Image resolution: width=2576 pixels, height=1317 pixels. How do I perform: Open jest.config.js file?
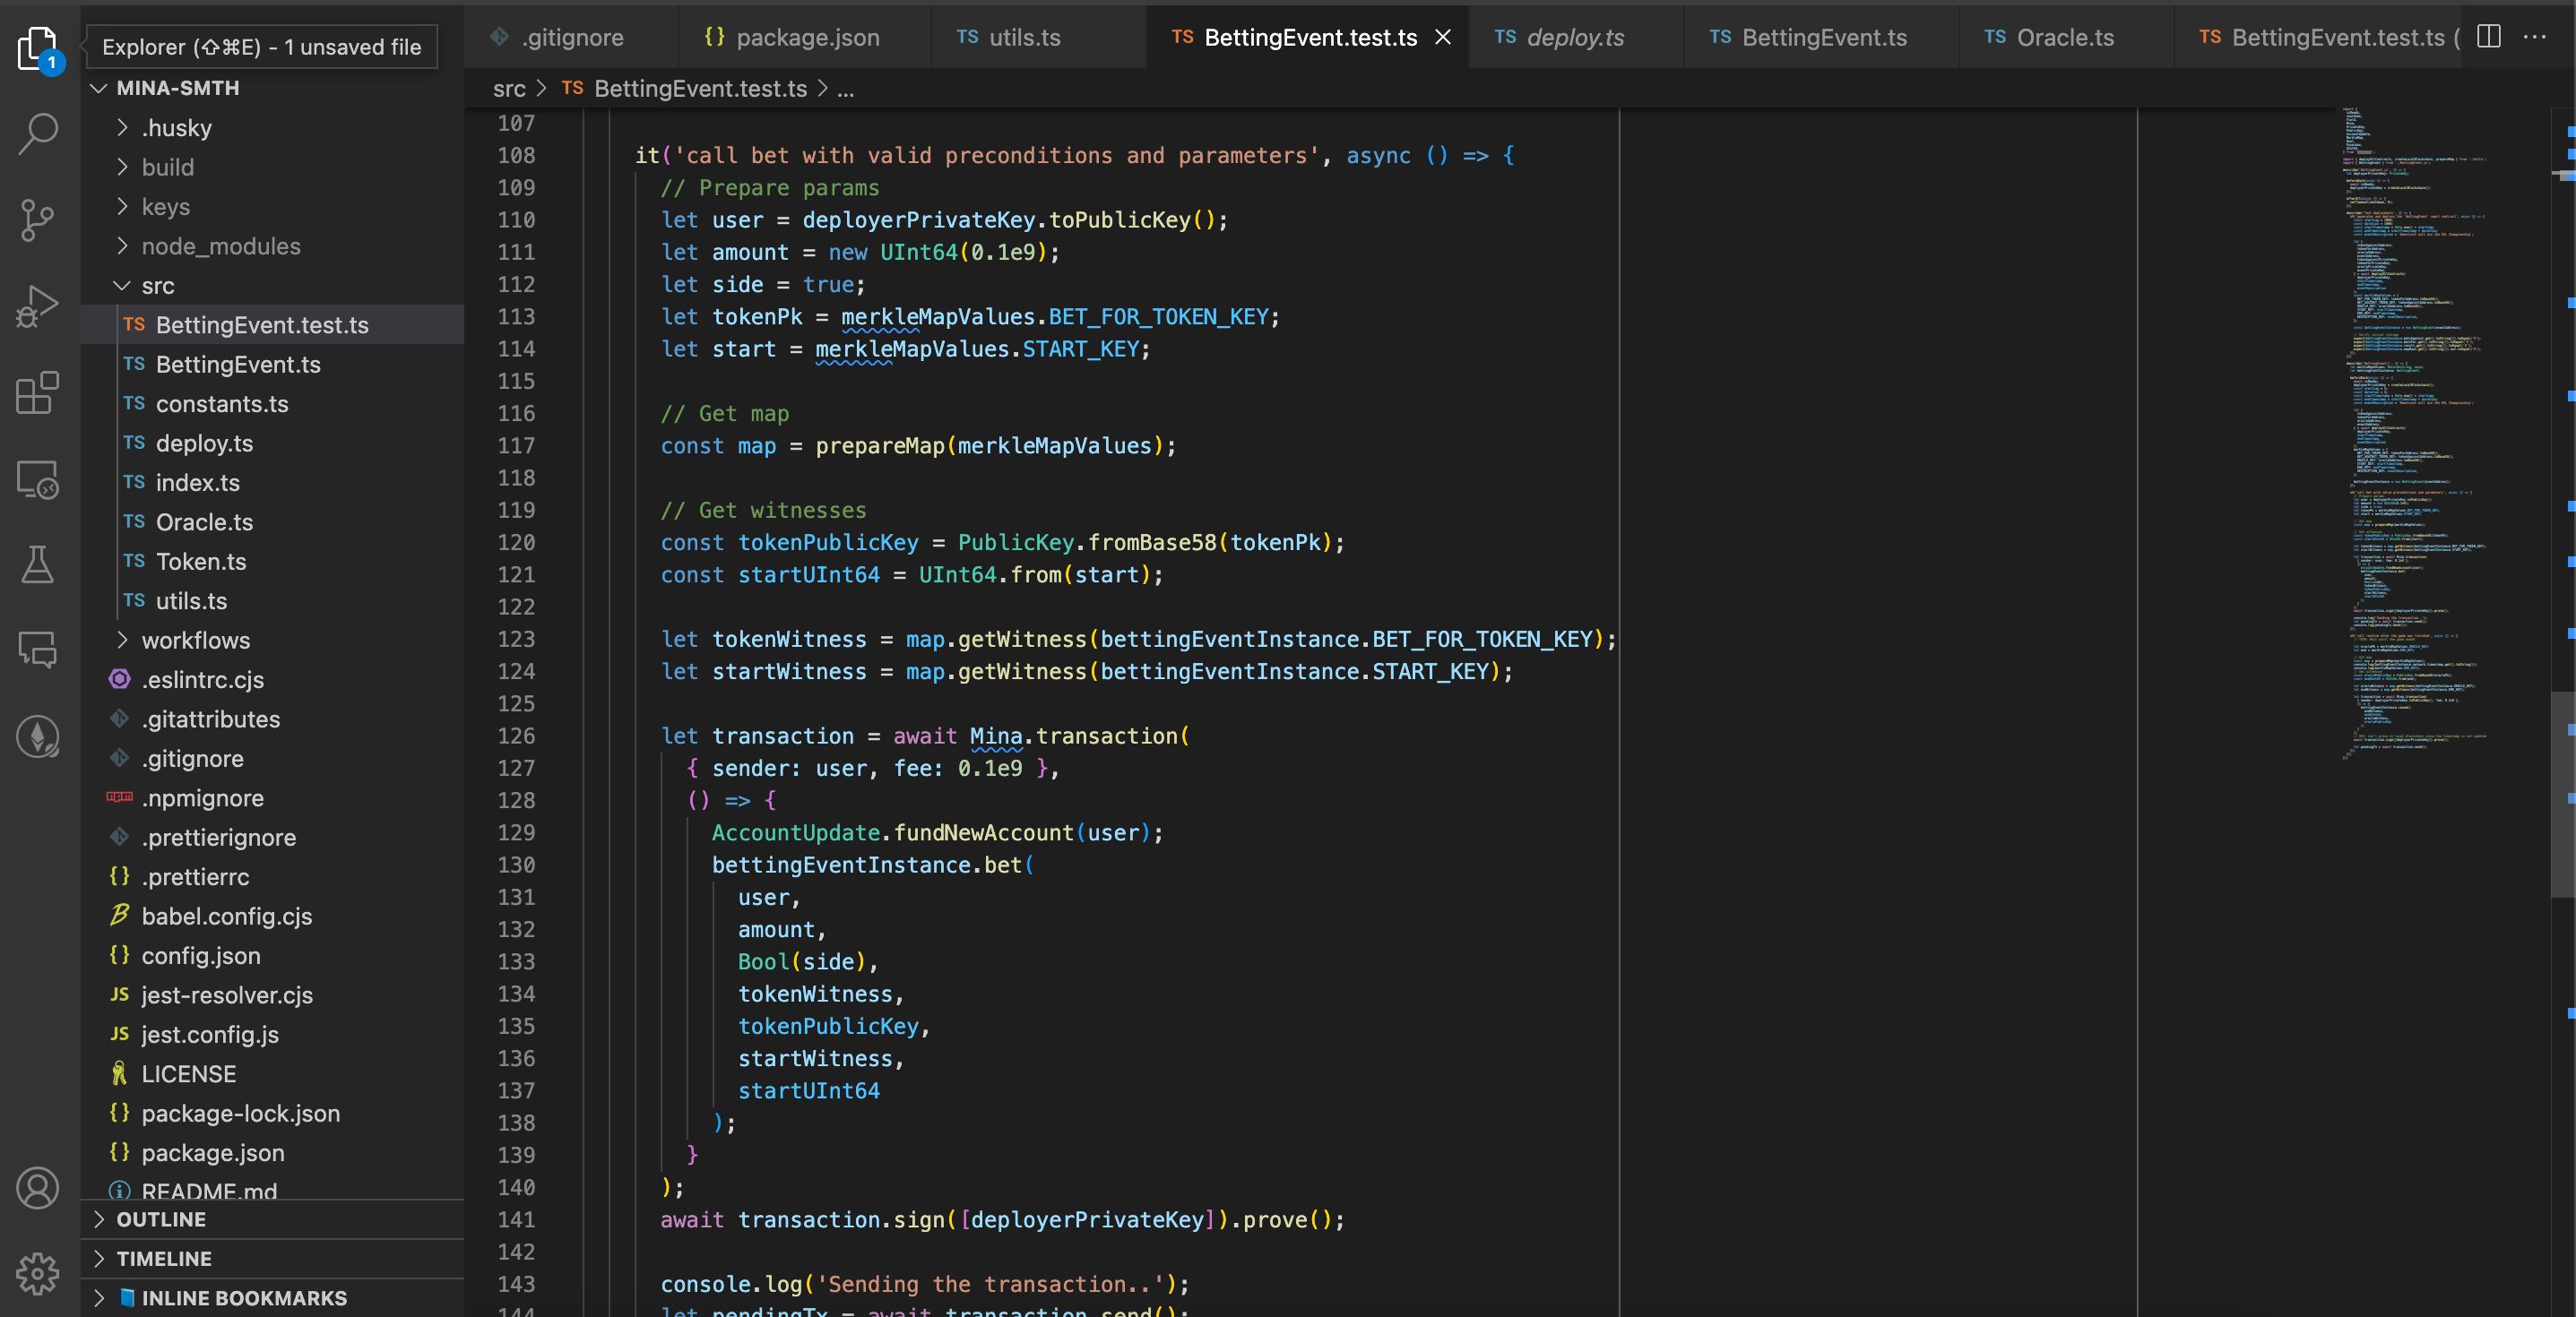tap(272, 1035)
